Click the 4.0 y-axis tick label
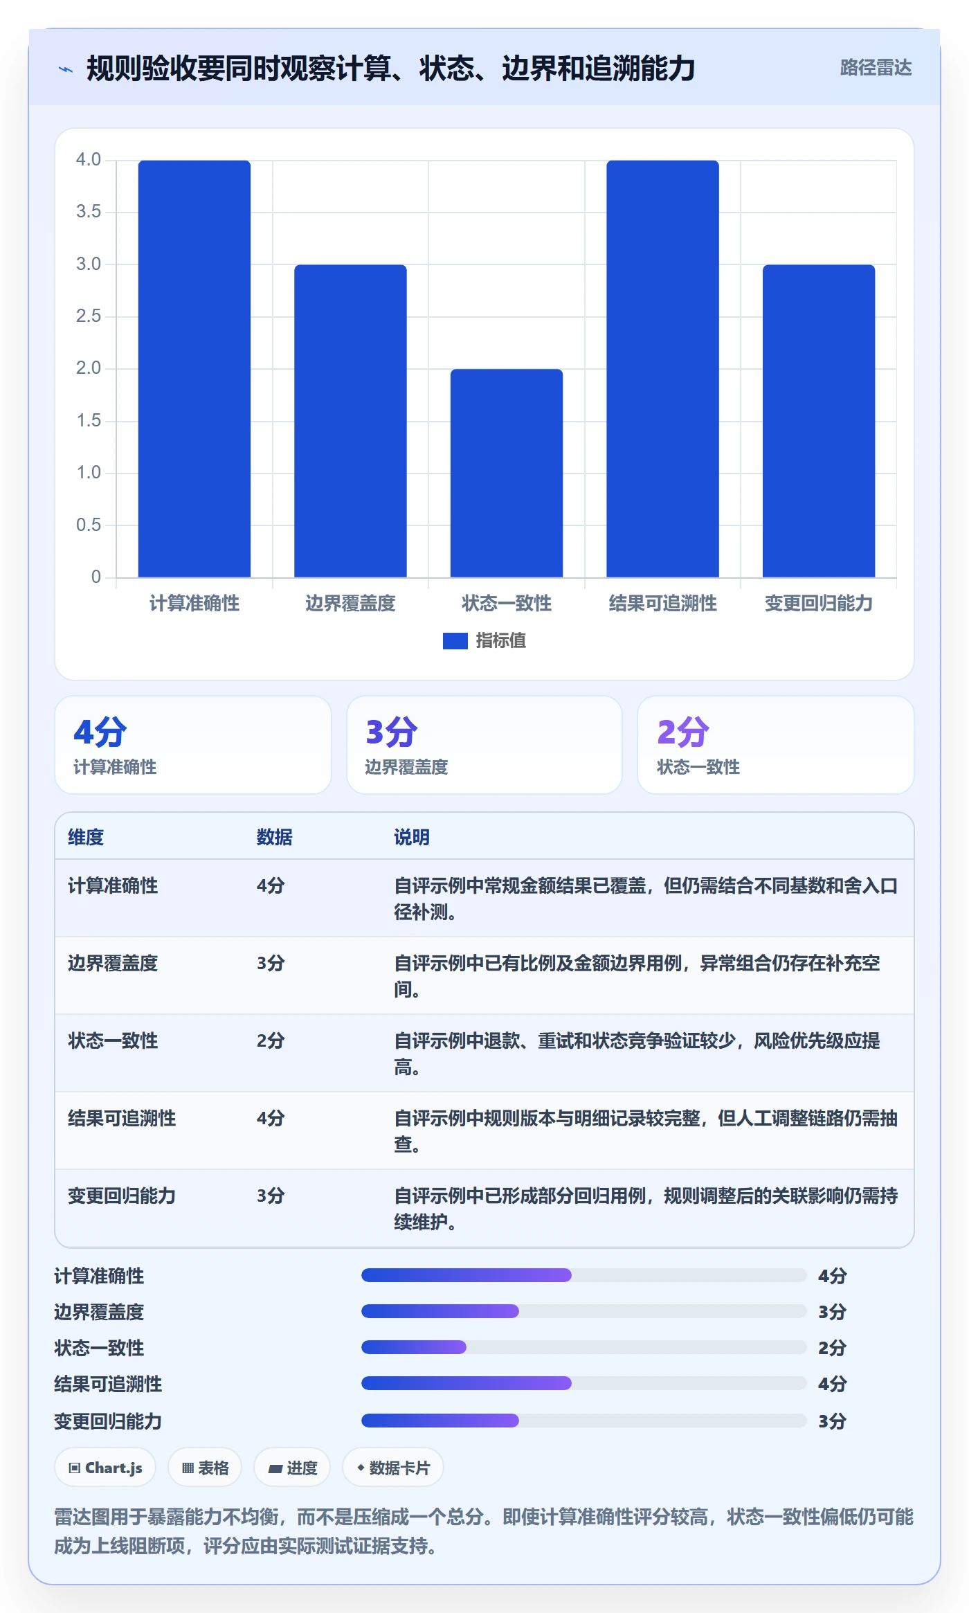The width and height of the screenshot is (969, 1613). point(89,160)
